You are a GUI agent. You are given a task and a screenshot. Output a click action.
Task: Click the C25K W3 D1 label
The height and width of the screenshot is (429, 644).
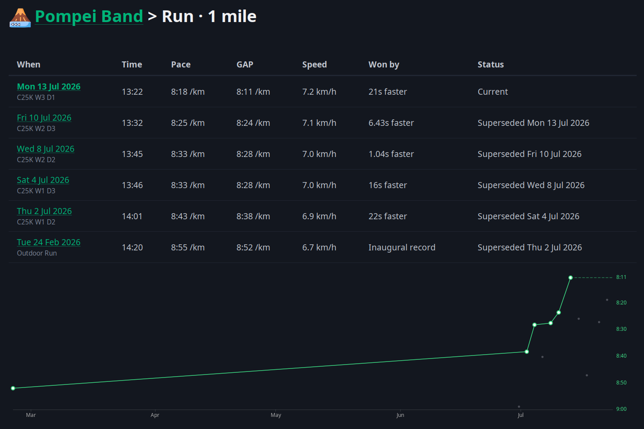point(36,98)
